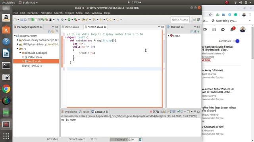Viewport: 254px width, 142px height.
Task: Click Link with Editor in Package Explorer
Action: click(x=53, y=32)
